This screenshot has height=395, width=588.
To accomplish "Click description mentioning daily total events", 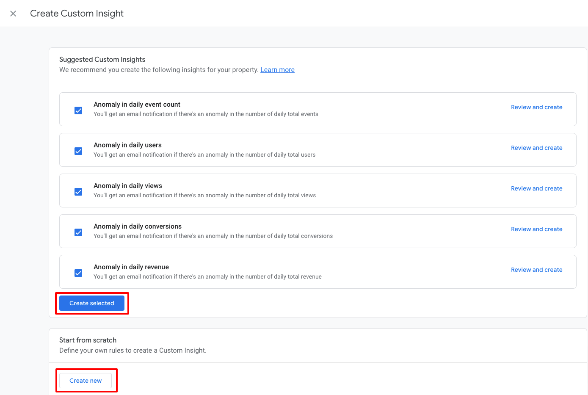I will (206, 114).
